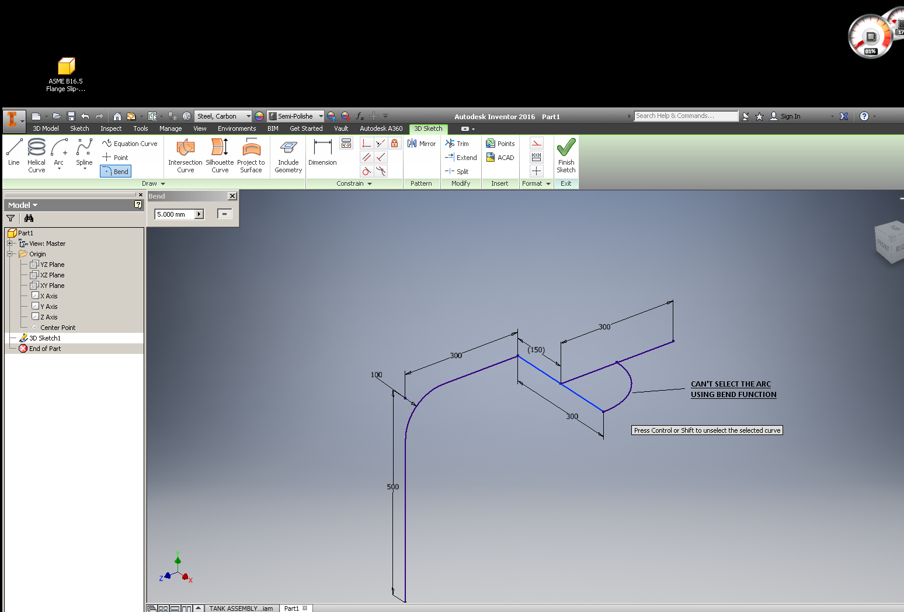The height and width of the screenshot is (612, 904).
Task: Activate Project to Surface
Action: (251, 155)
